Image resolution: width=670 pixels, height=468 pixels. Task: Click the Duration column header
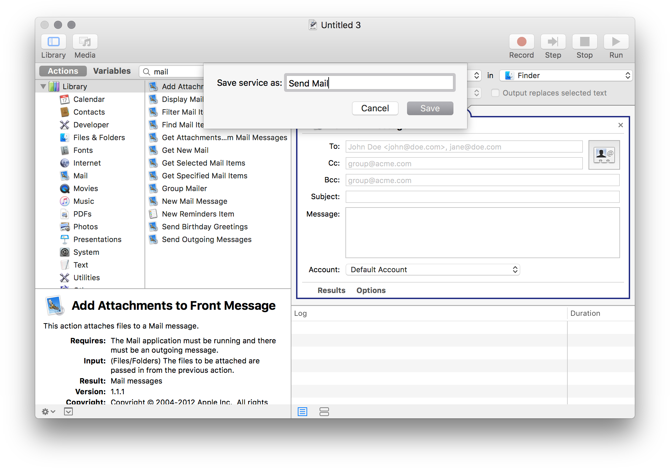600,313
